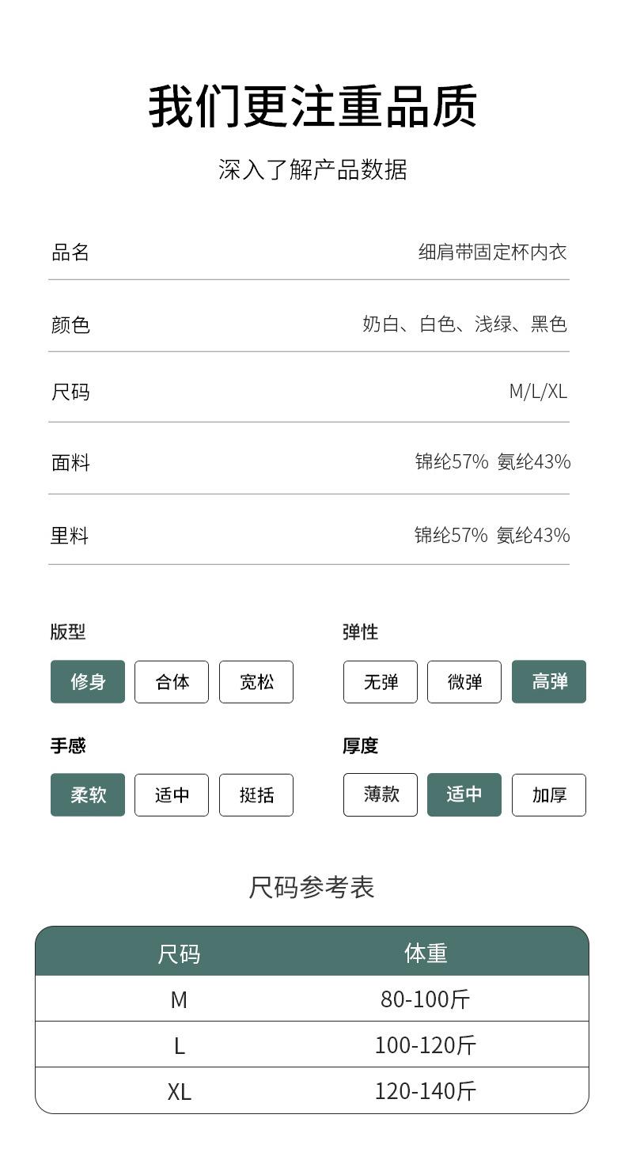Click the 体重 column header
This screenshot has height=1160, width=625.
coord(426,953)
